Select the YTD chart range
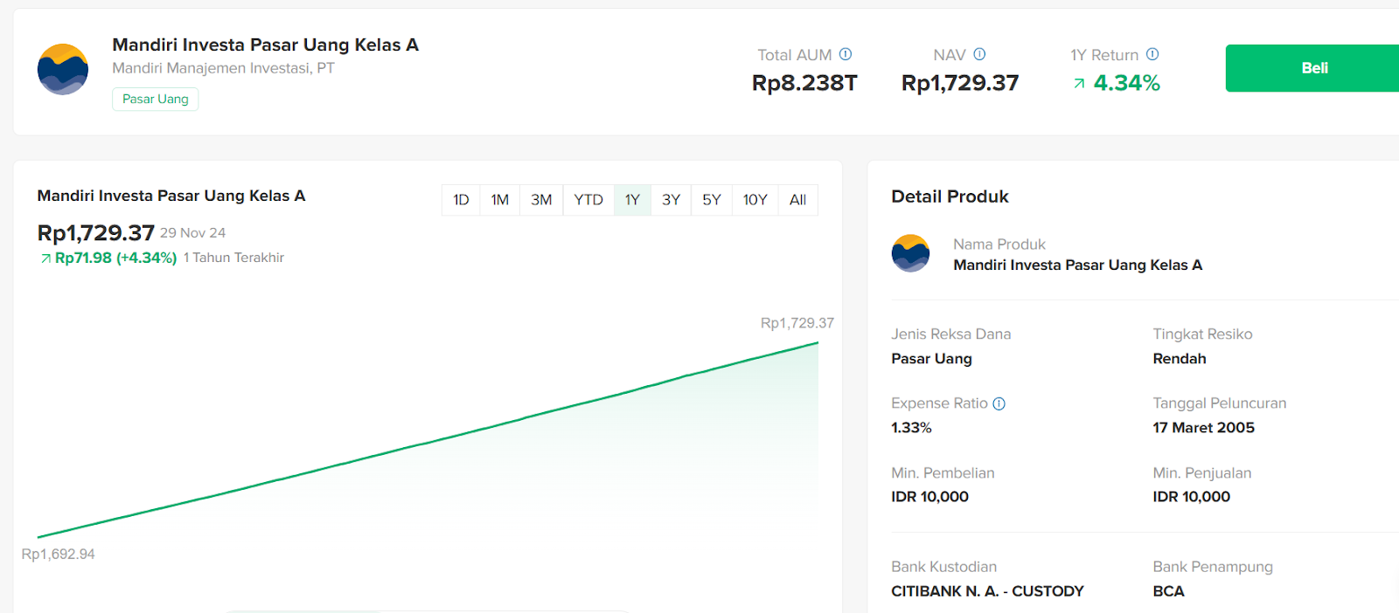1399x613 pixels. point(588,200)
